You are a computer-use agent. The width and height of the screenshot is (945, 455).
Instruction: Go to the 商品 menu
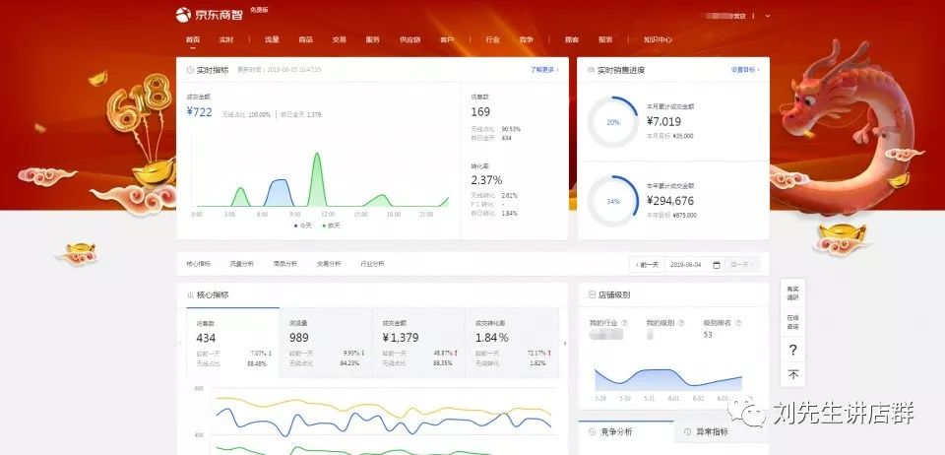(x=305, y=39)
